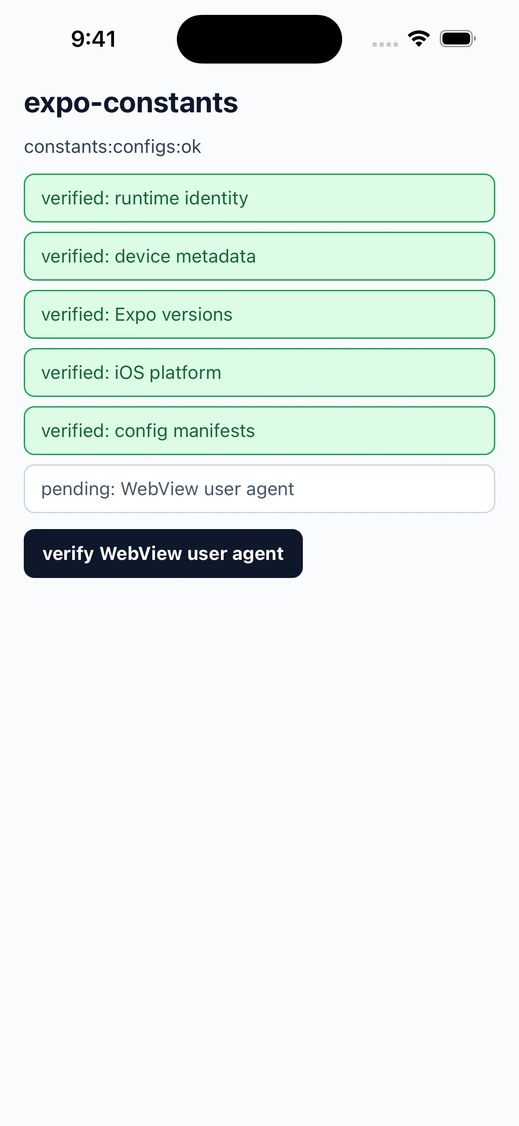Tap the 9:41 clock in status bar
The width and height of the screenshot is (519, 1126).
[94, 39]
